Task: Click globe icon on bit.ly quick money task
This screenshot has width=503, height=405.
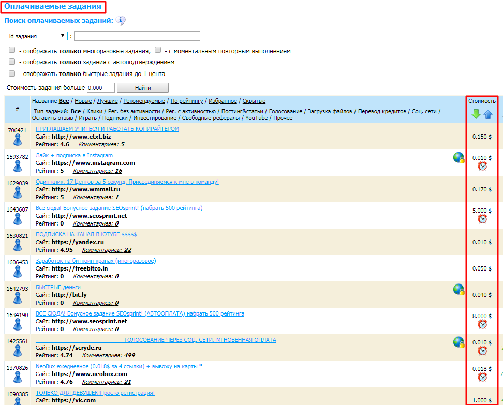Action: pos(457,290)
